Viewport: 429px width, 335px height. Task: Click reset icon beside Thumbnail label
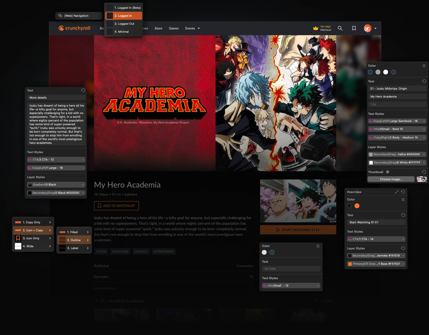pos(424,172)
